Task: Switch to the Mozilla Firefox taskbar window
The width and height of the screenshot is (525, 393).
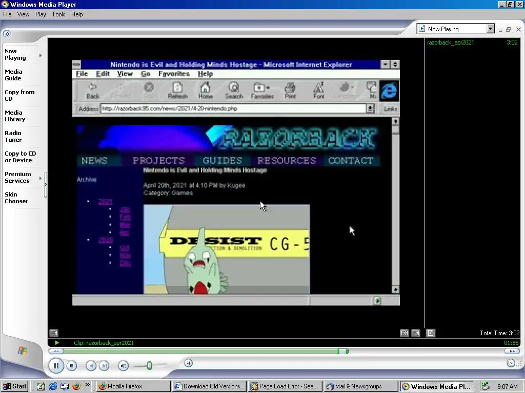Action: click(x=134, y=386)
